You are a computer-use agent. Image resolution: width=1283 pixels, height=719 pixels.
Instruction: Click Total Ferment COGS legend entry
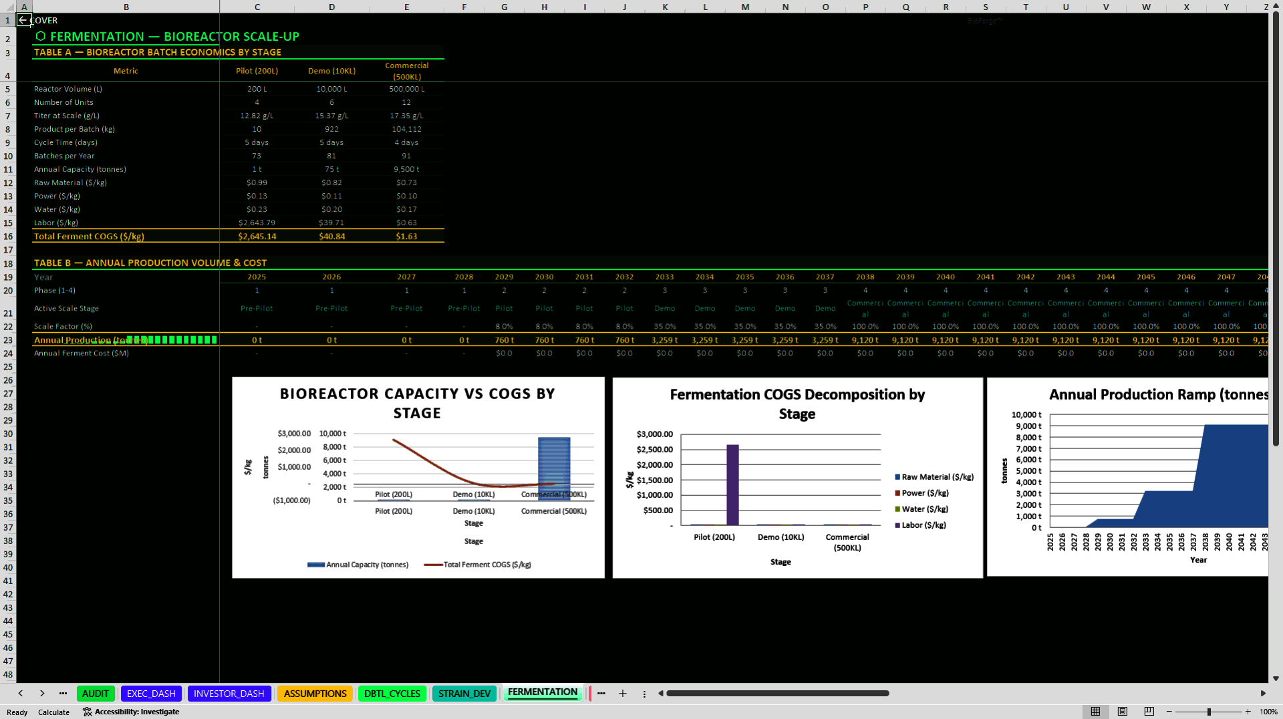478,565
